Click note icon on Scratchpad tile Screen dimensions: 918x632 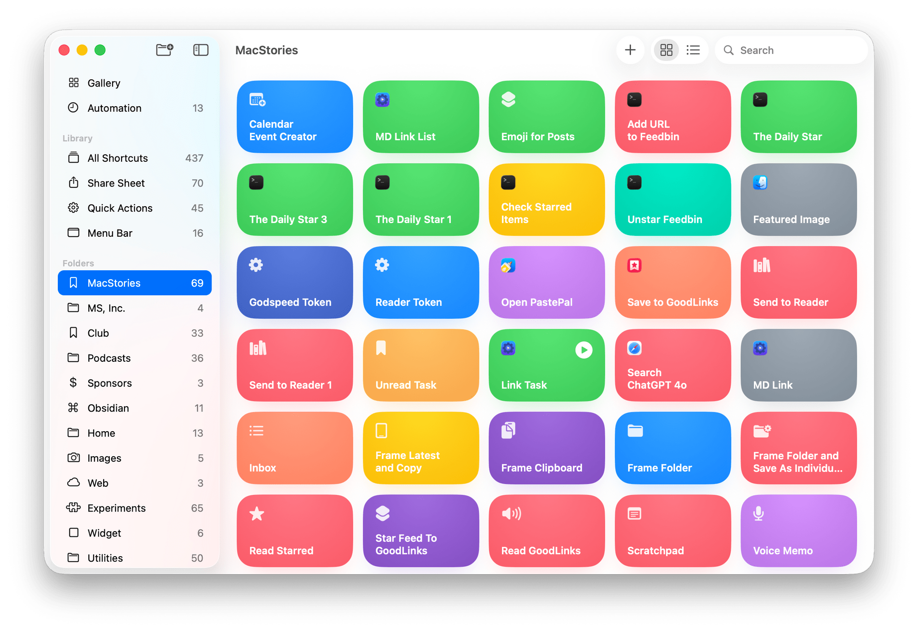pyautogui.click(x=634, y=514)
